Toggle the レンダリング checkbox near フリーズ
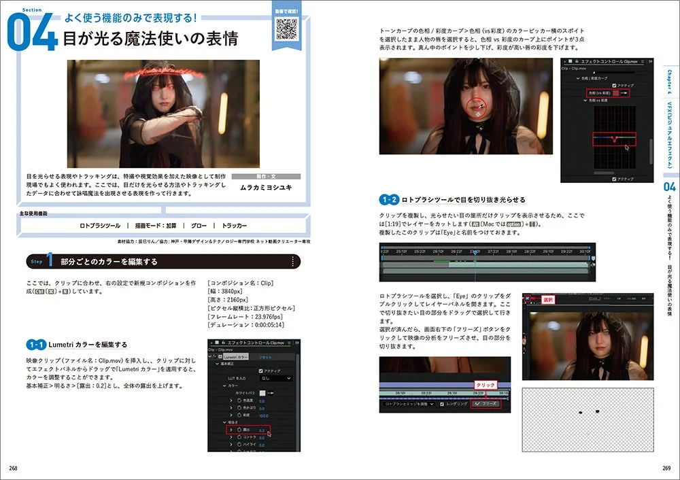 pos(441,404)
